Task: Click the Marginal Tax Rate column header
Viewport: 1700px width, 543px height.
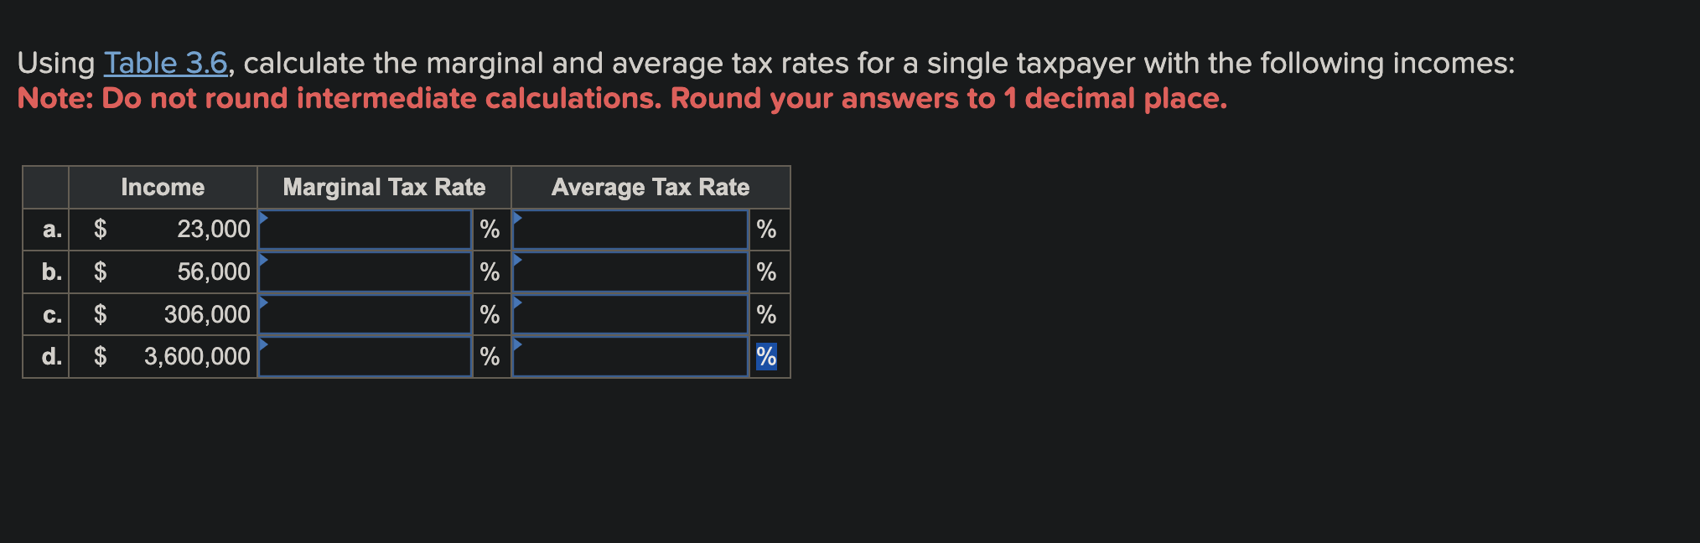Action: tap(384, 187)
